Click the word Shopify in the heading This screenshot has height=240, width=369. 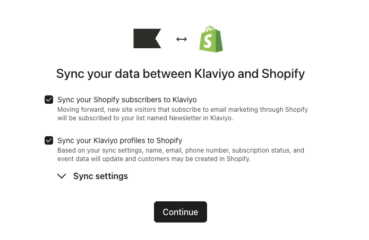(283, 74)
